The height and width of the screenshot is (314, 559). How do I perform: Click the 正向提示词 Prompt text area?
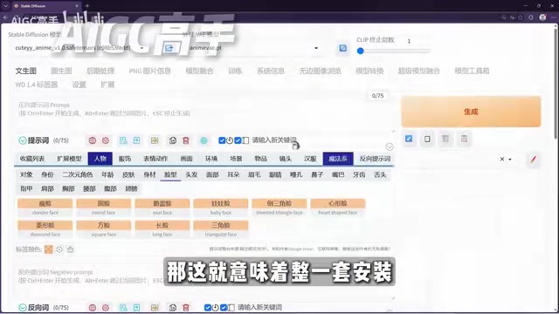coord(204,114)
